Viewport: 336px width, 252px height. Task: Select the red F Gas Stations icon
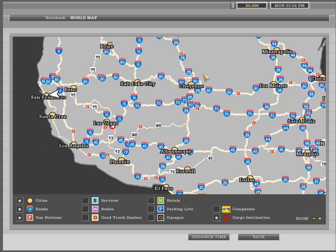pyautogui.click(x=31, y=217)
